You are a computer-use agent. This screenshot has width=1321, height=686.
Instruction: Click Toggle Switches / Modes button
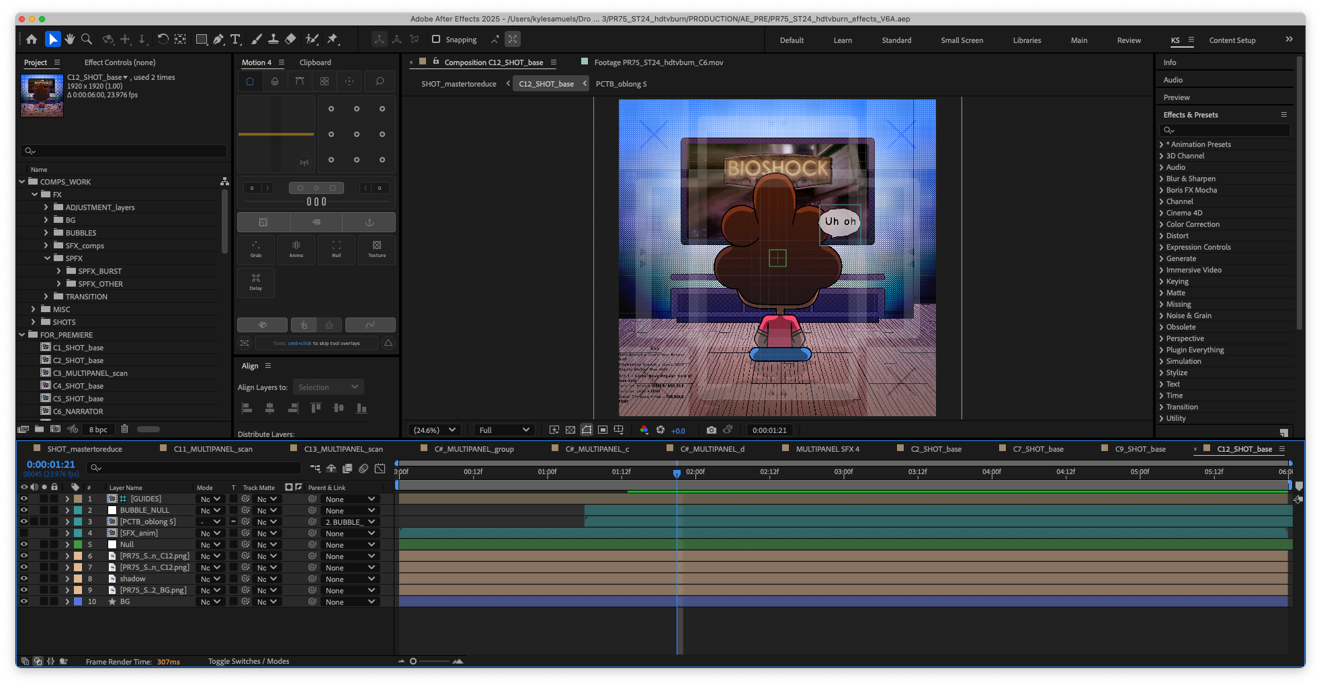click(249, 661)
